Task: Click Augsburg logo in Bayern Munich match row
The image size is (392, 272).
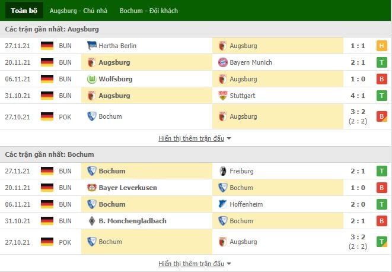Action: pos(92,62)
